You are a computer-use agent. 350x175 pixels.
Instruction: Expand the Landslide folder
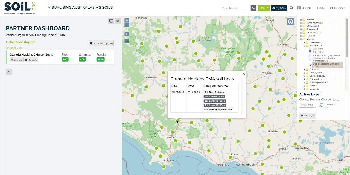point(304,89)
